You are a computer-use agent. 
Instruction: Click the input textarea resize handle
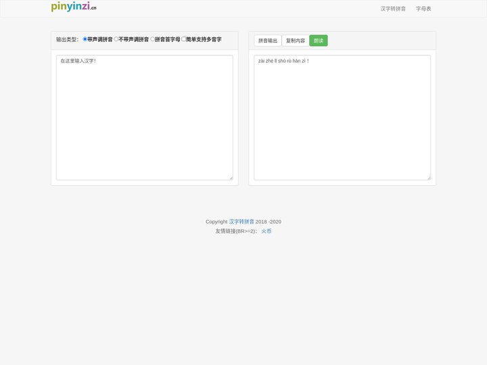coord(231,178)
